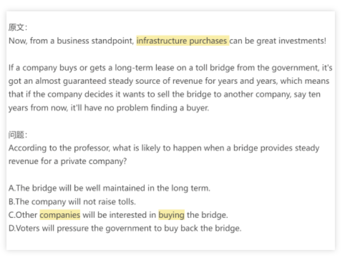Pick answer C about other companies
Screen dimensions: 343x257
click(x=118, y=215)
